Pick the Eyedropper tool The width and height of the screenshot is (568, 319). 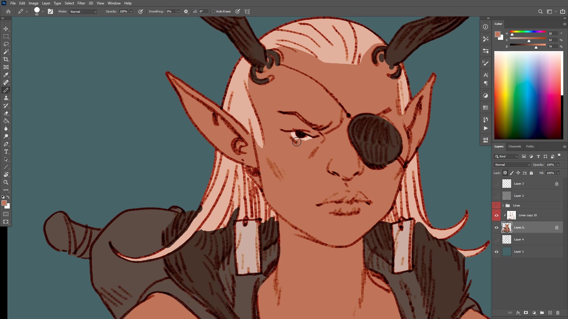pos(6,75)
